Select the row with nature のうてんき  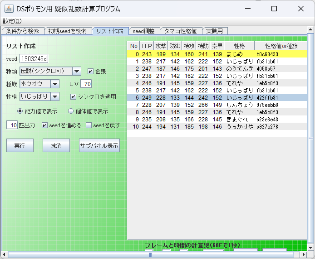(x=217, y=68)
